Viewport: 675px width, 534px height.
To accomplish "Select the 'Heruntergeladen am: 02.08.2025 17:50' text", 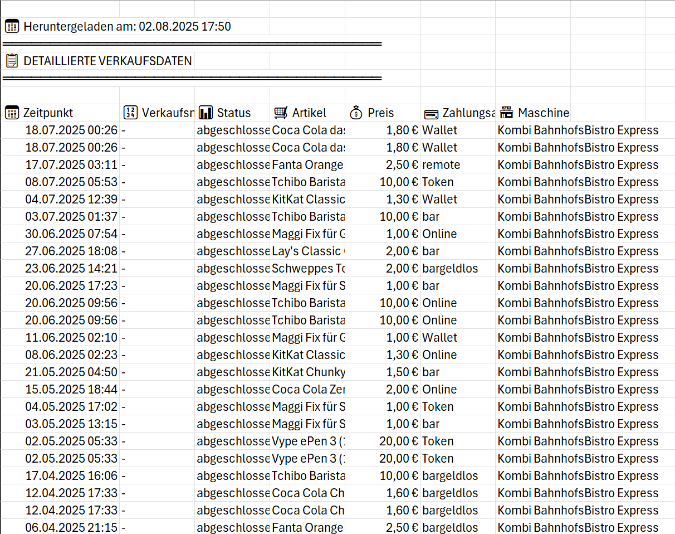I will (127, 27).
